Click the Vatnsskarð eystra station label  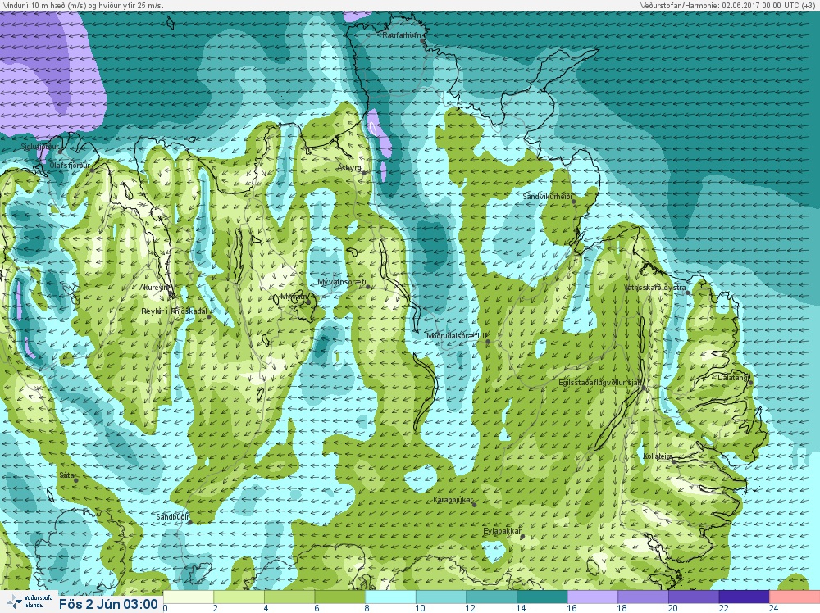(656, 288)
